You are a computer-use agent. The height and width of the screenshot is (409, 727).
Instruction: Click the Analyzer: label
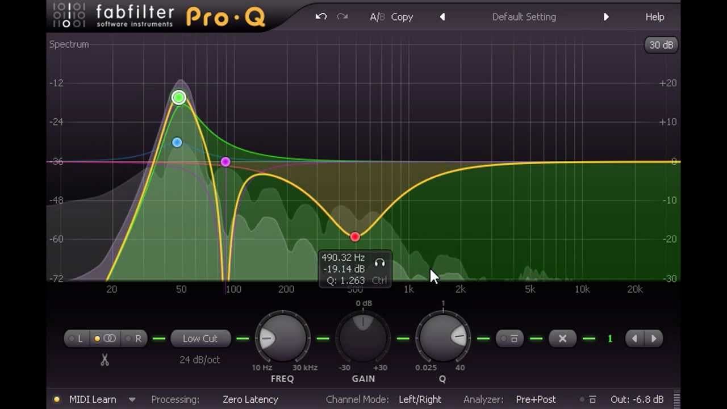[484, 399]
